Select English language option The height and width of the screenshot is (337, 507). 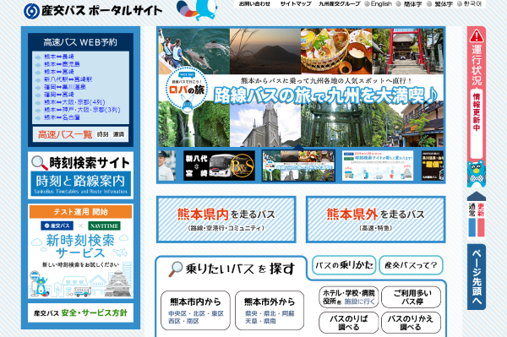pos(378,4)
